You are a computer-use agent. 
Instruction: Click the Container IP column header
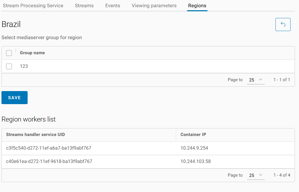193,135
